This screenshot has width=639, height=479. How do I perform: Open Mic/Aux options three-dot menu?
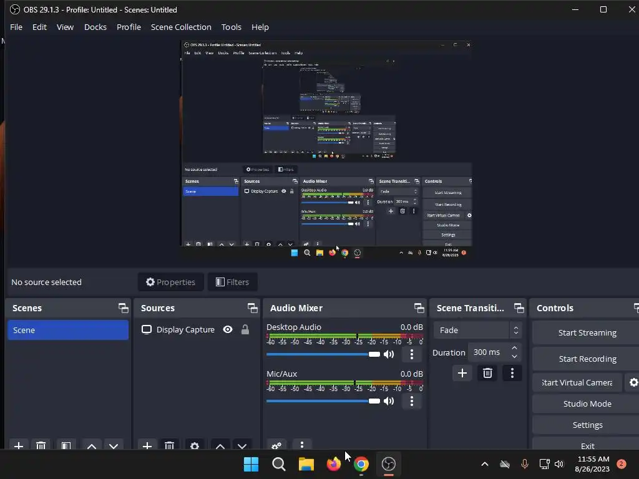click(412, 401)
